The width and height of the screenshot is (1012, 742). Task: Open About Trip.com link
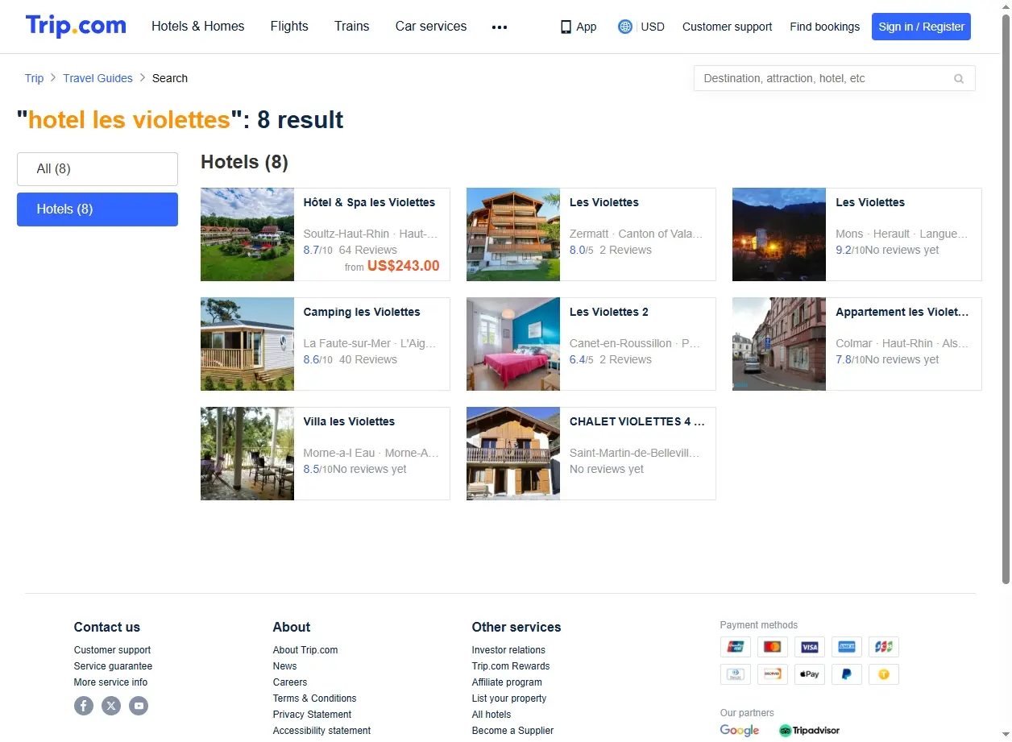[x=305, y=650]
